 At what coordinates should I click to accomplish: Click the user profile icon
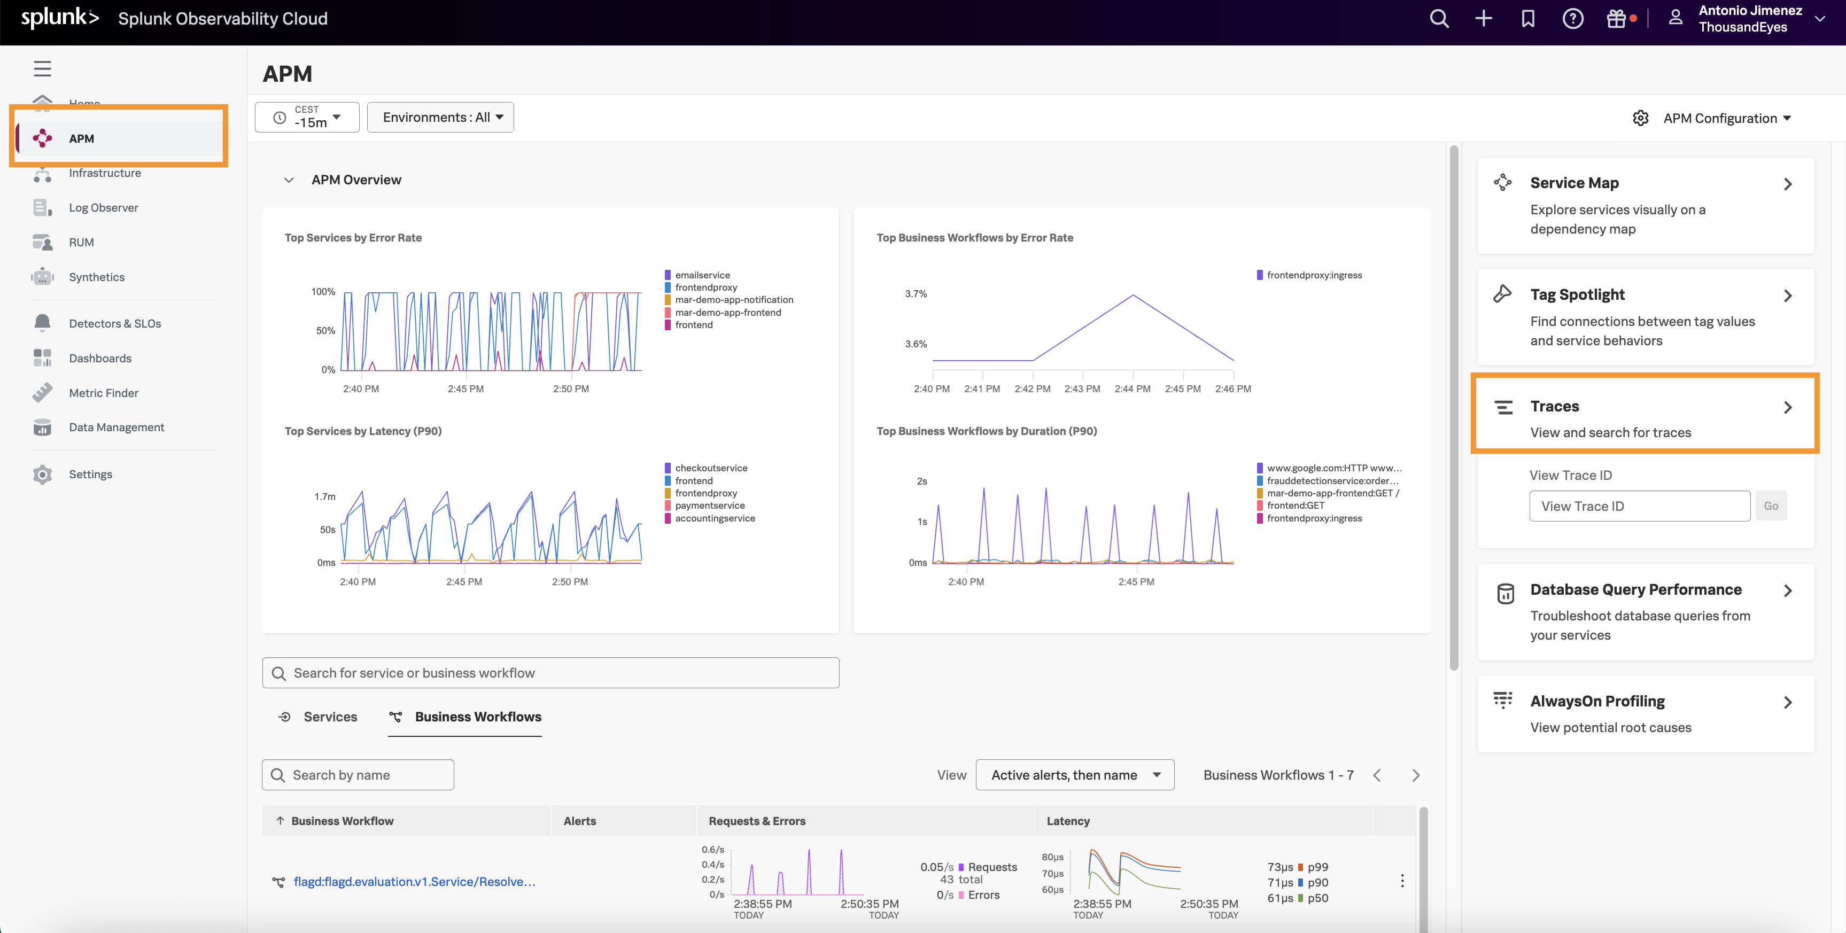tap(1675, 18)
